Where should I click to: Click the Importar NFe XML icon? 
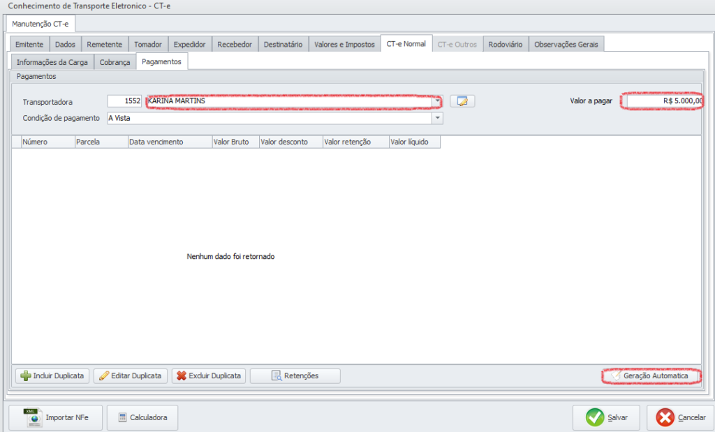[x=31, y=417]
